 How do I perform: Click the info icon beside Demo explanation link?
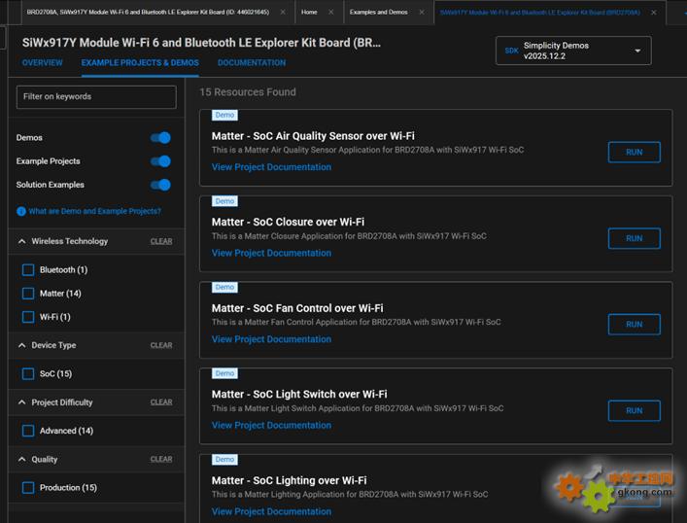click(x=21, y=211)
